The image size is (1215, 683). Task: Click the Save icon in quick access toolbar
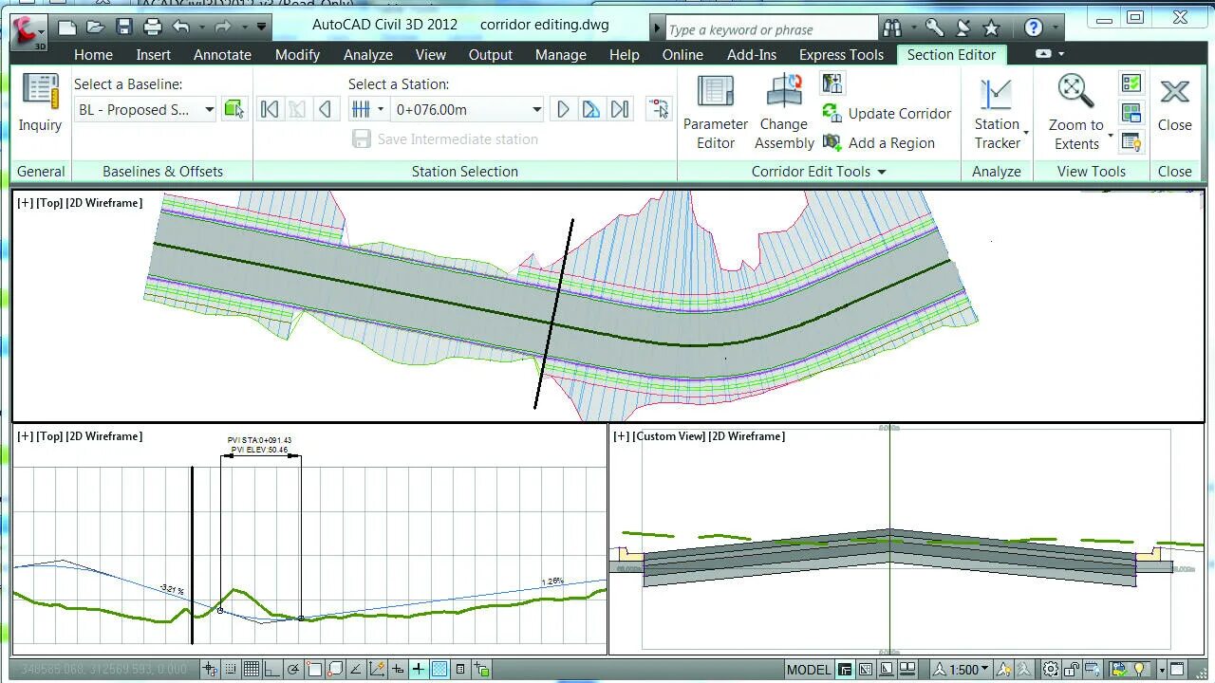[123, 27]
